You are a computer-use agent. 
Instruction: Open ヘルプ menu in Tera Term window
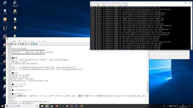coord(125,5)
